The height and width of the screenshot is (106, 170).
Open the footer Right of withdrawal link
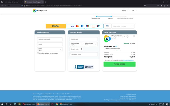coord(66,94)
